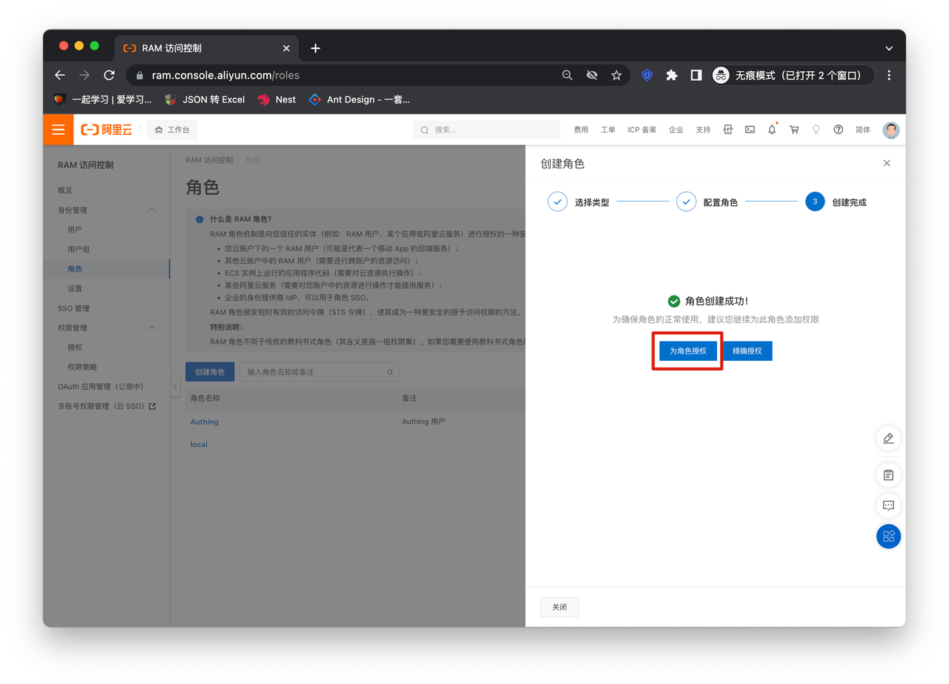Open the user avatar menu
Image resolution: width=949 pixels, height=684 pixels.
click(891, 130)
